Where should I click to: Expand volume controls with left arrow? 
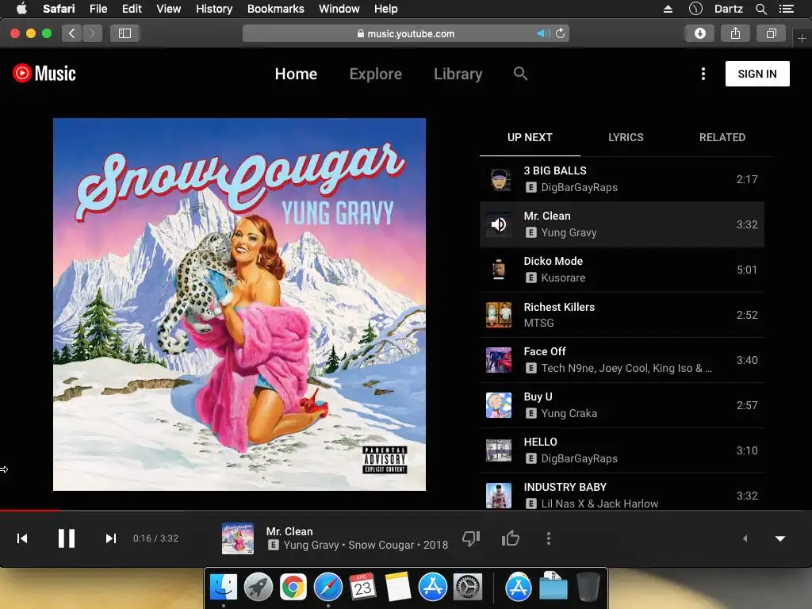click(745, 538)
